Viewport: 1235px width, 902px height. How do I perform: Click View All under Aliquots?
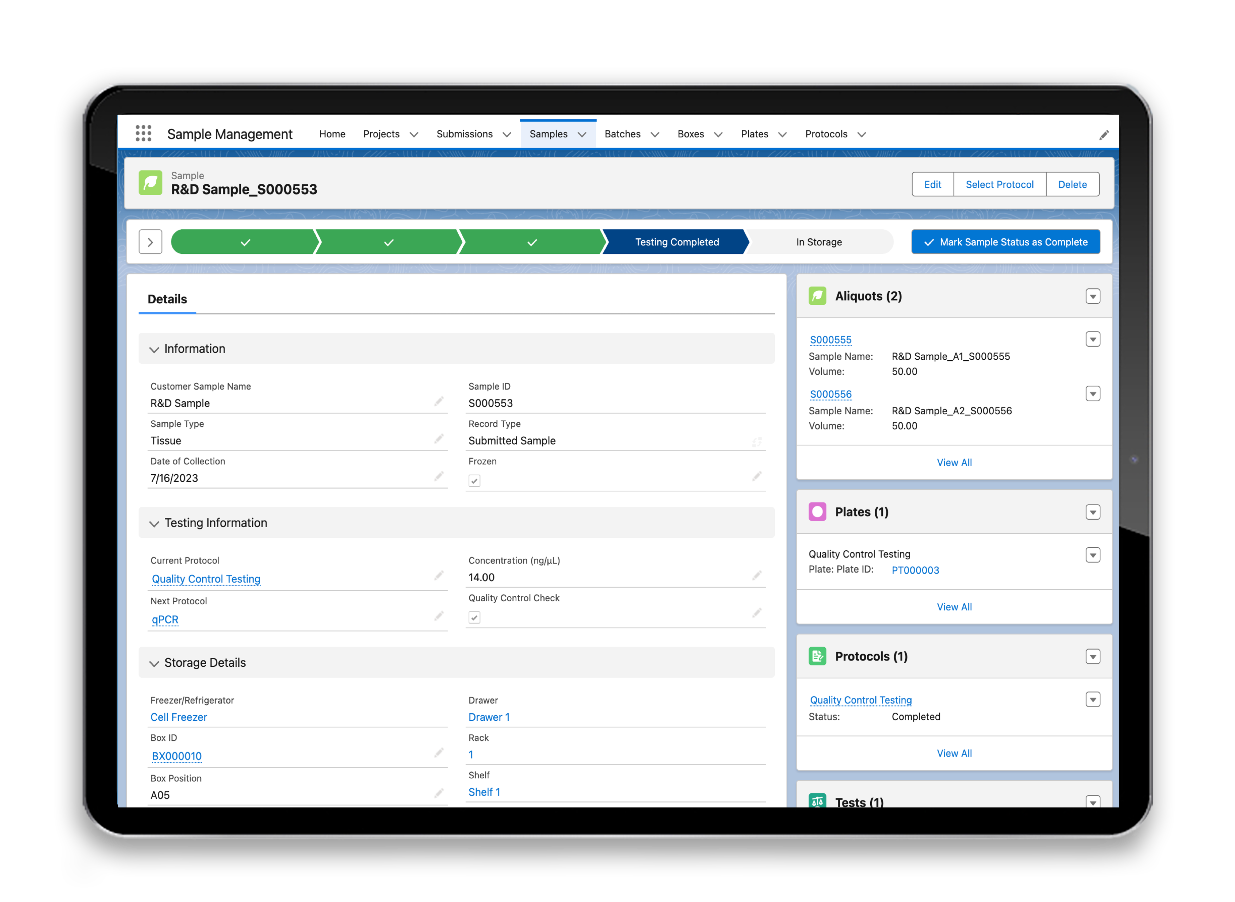point(954,463)
